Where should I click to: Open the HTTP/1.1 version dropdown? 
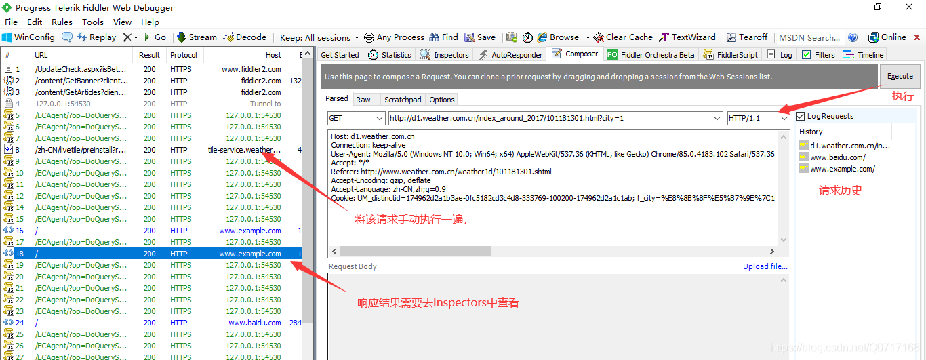758,118
